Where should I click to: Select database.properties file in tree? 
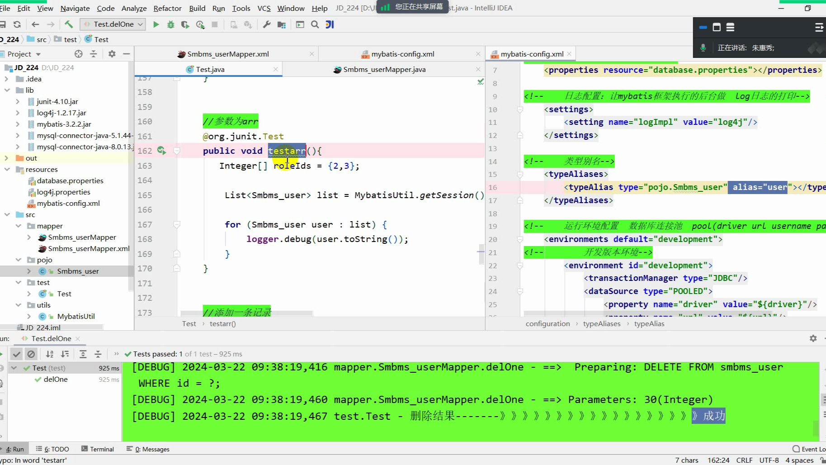click(70, 180)
